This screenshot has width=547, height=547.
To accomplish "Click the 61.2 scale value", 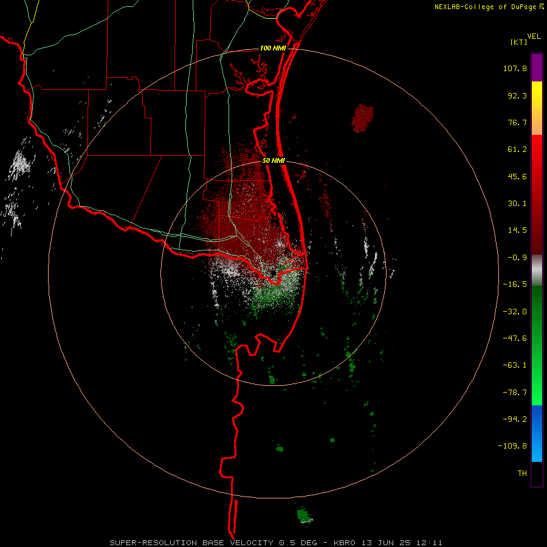I will click(517, 150).
